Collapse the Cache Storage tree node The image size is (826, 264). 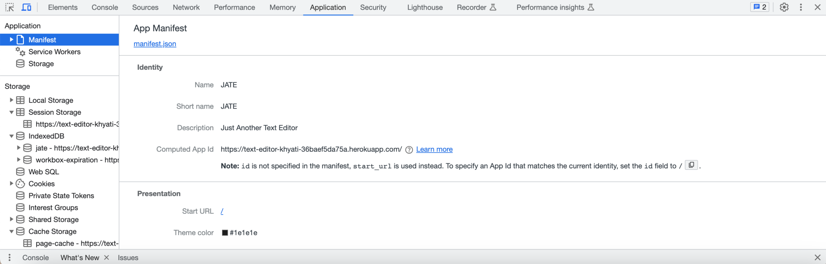pyautogui.click(x=12, y=231)
